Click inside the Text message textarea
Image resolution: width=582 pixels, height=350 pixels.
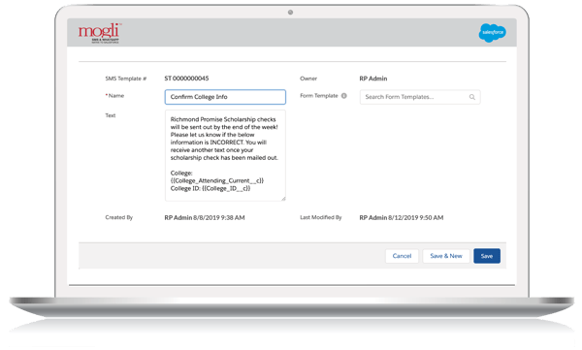[225, 155]
